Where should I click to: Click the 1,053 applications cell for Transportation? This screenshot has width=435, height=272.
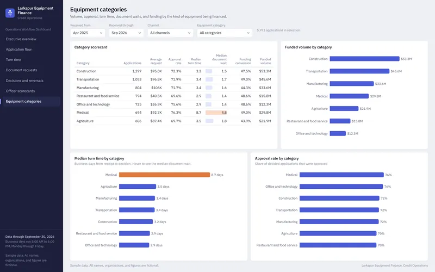click(x=137, y=79)
